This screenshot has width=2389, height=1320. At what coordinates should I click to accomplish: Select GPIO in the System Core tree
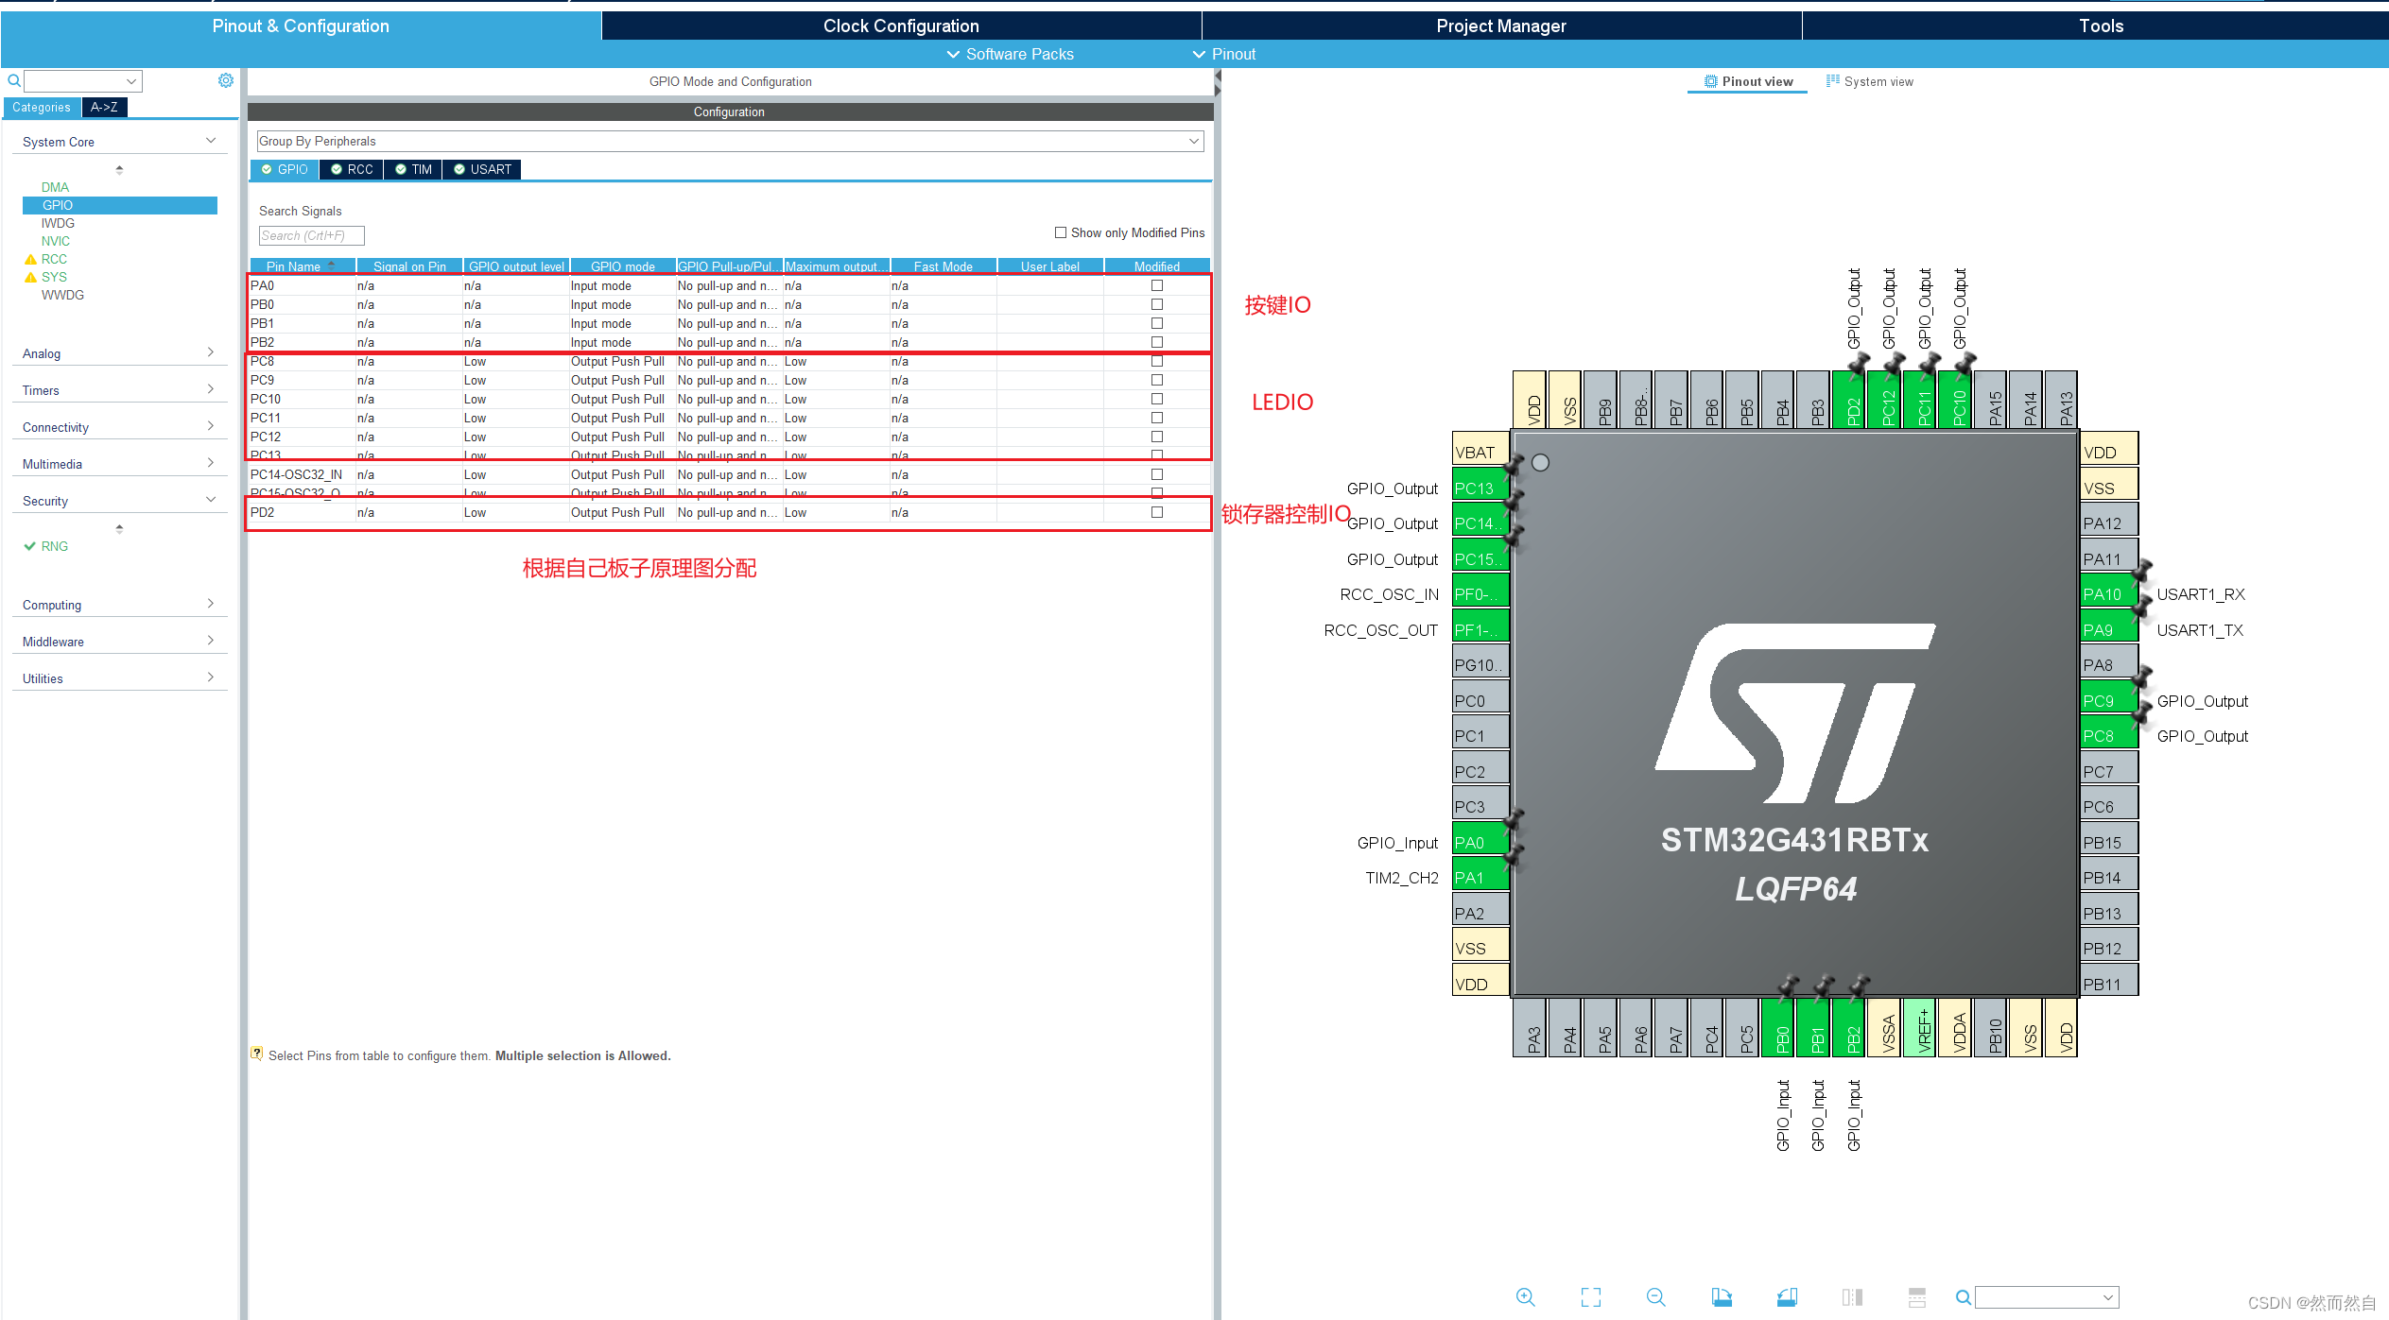click(57, 205)
